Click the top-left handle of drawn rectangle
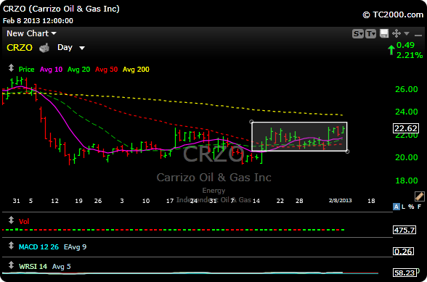Image resolution: width=427 pixels, height=282 pixels. click(251, 122)
